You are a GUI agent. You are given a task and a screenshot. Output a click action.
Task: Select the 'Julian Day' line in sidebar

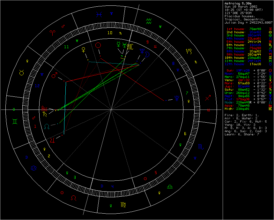point(249,22)
